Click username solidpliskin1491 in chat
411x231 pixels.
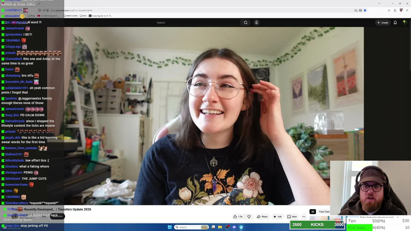tap(17, 88)
